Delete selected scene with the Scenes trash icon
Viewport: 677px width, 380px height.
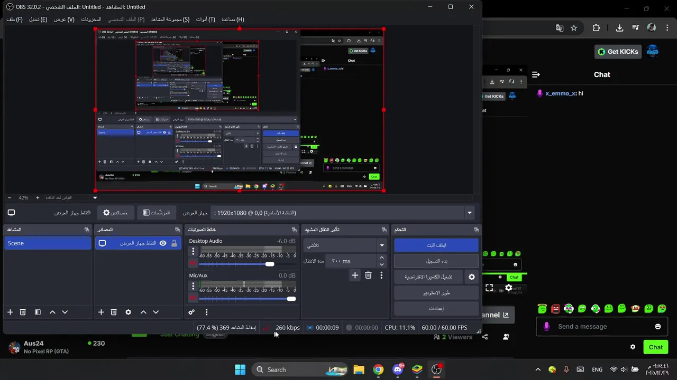coord(23,312)
